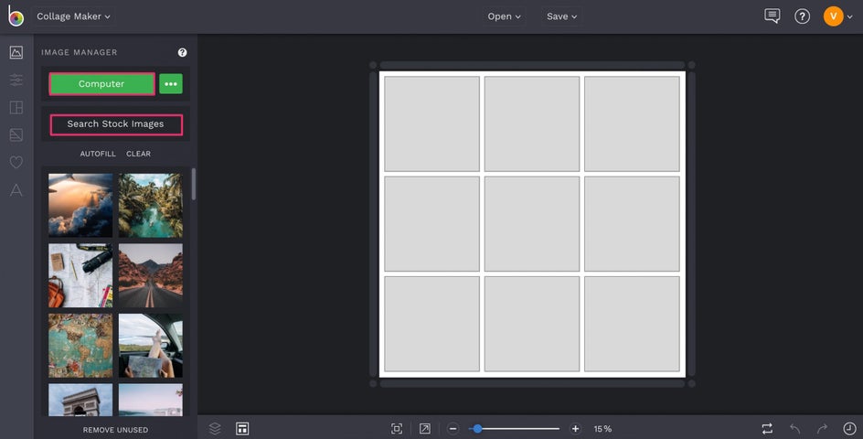
Task: Open the Customize sliders sidebar icon
Action: coord(16,80)
